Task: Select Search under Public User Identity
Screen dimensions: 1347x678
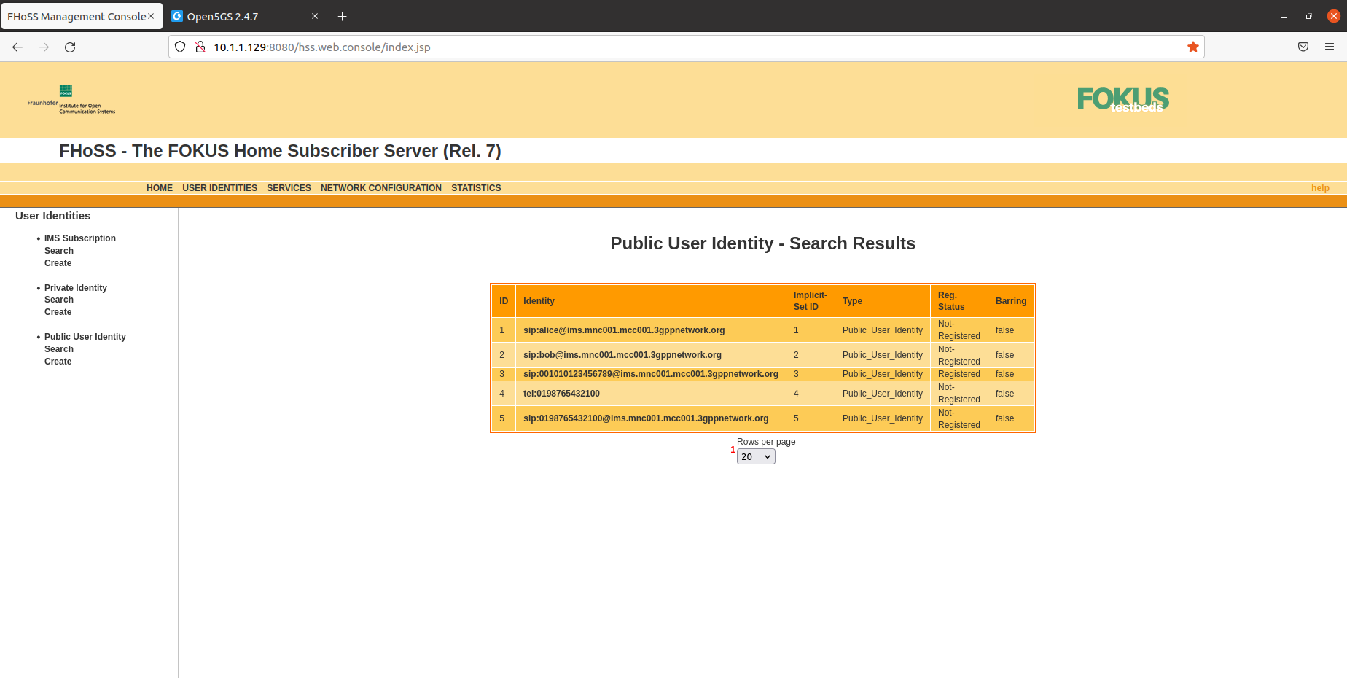Action: 58,348
